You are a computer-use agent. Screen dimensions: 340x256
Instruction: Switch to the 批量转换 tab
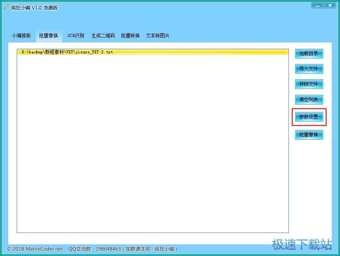[x=130, y=36]
